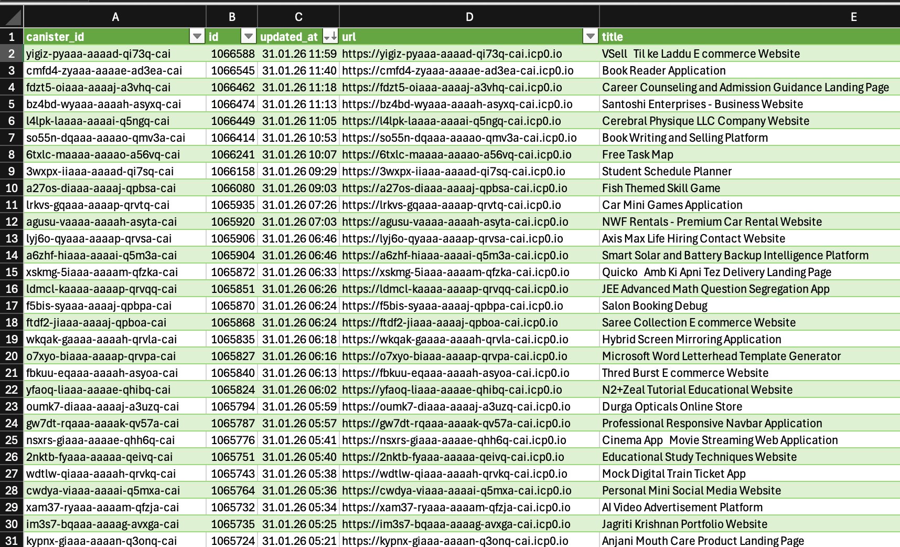The height and width of the screenshot is (547, 900).
Task: Select title cell 'Fish Themed Skill Game'
Action: coord(749,188)
